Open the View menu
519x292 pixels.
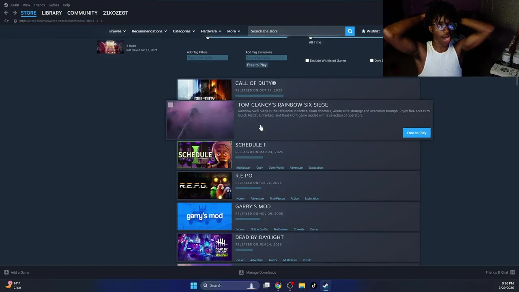pos(26,5)
